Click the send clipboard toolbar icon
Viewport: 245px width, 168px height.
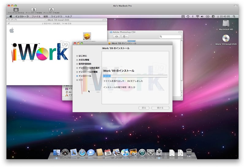tap(51, 10)
